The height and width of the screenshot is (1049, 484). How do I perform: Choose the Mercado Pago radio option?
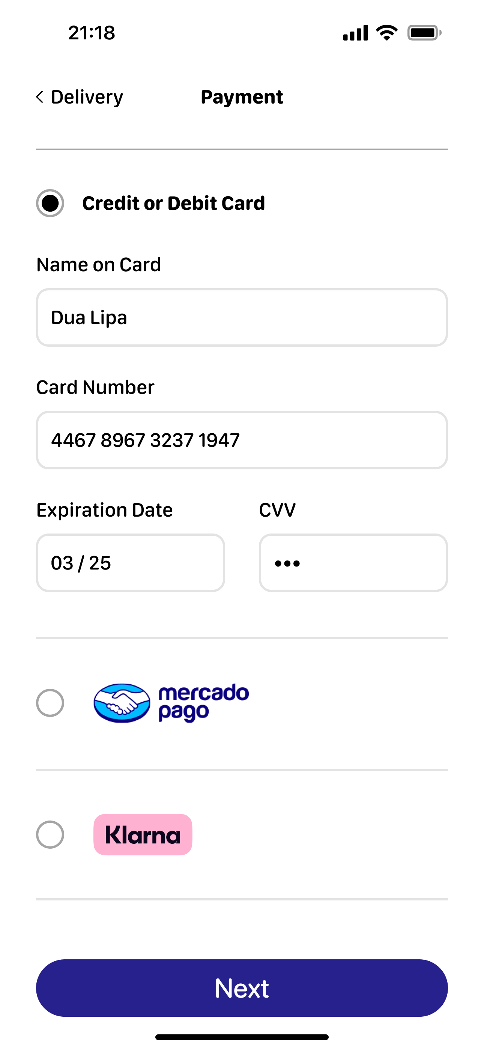[50, 703]
